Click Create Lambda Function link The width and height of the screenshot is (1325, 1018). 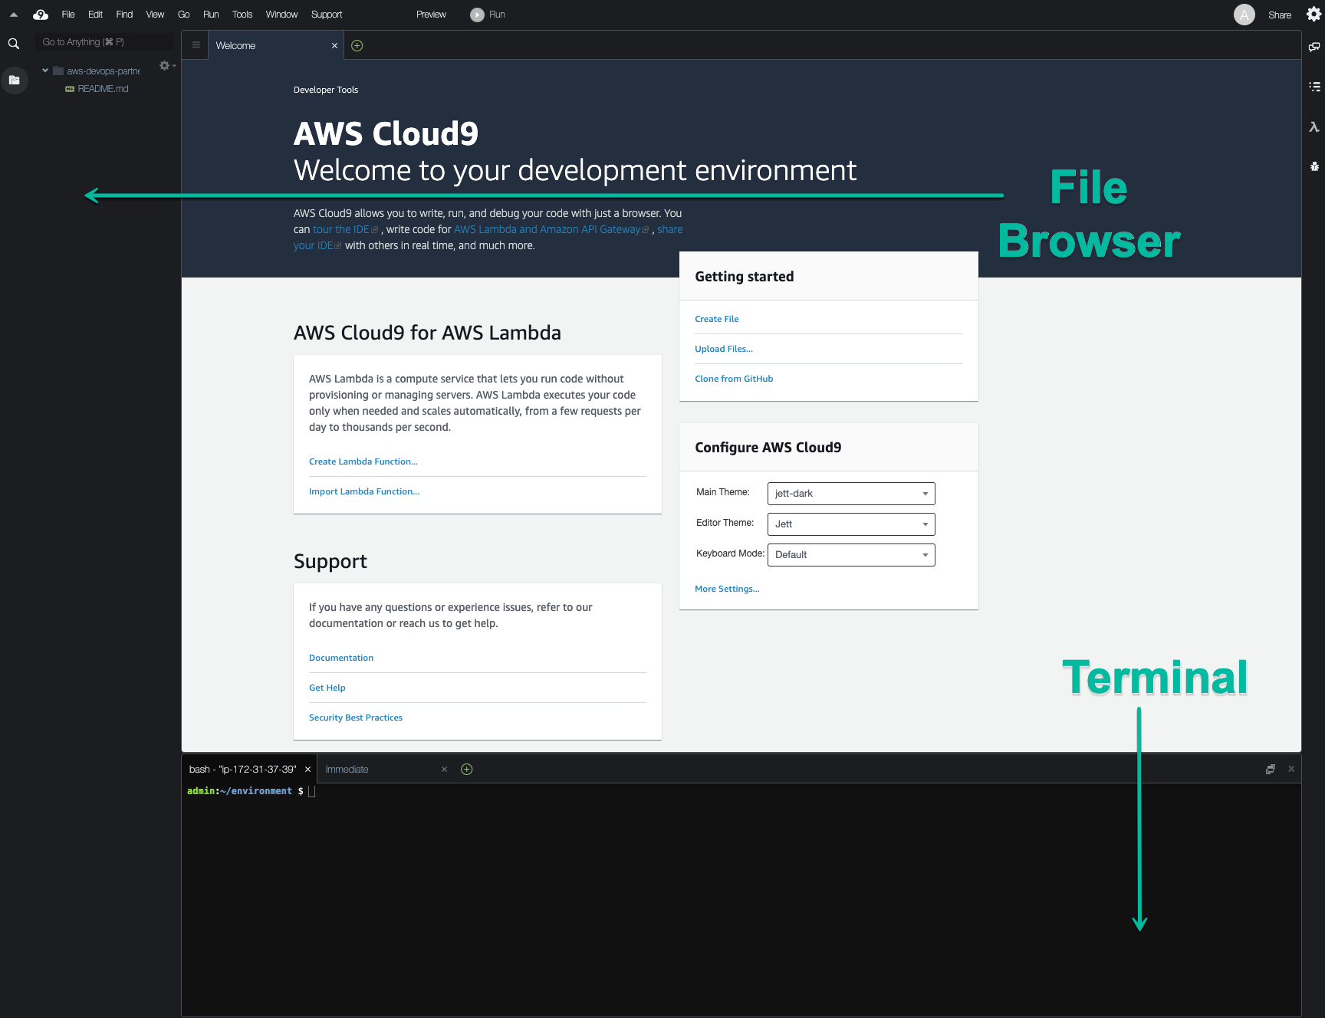coord(363,461)
